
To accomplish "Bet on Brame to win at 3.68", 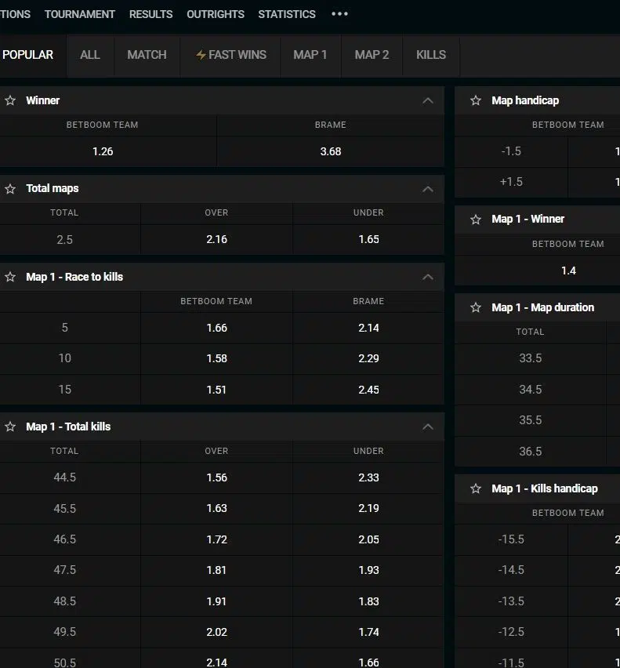I will pyautogui.click(x=330, y=151).
